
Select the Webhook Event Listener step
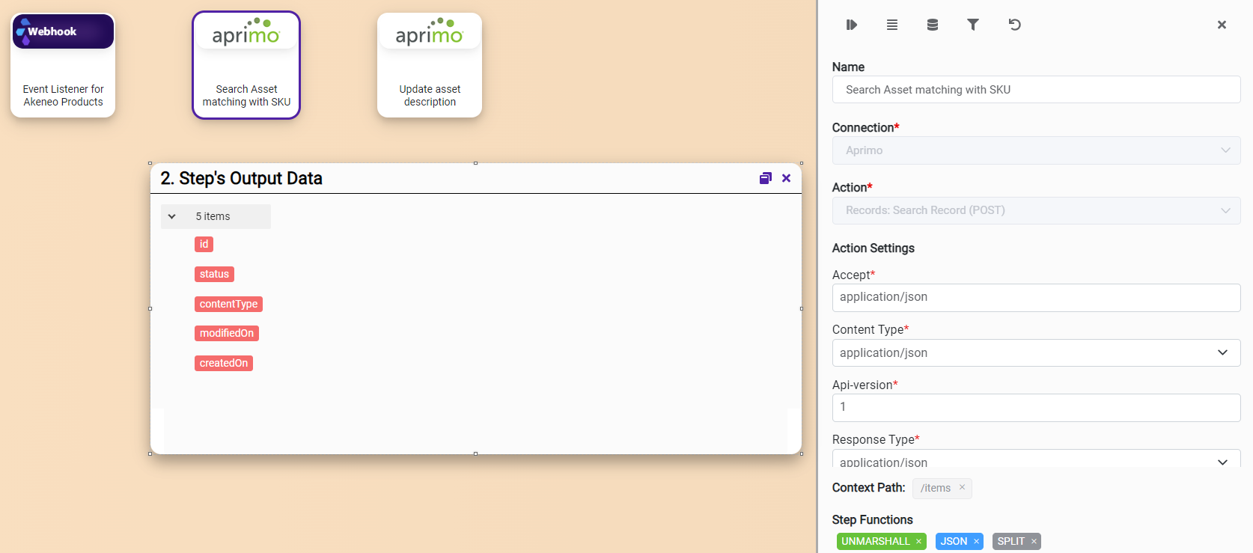click(x=63, y=65)
